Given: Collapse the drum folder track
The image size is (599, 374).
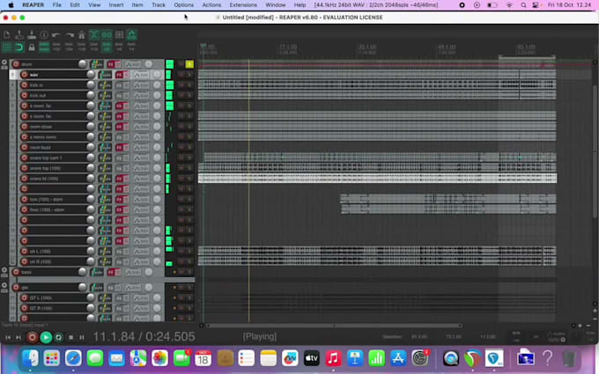Looking at the screenshot, I should tap(4, 62).
